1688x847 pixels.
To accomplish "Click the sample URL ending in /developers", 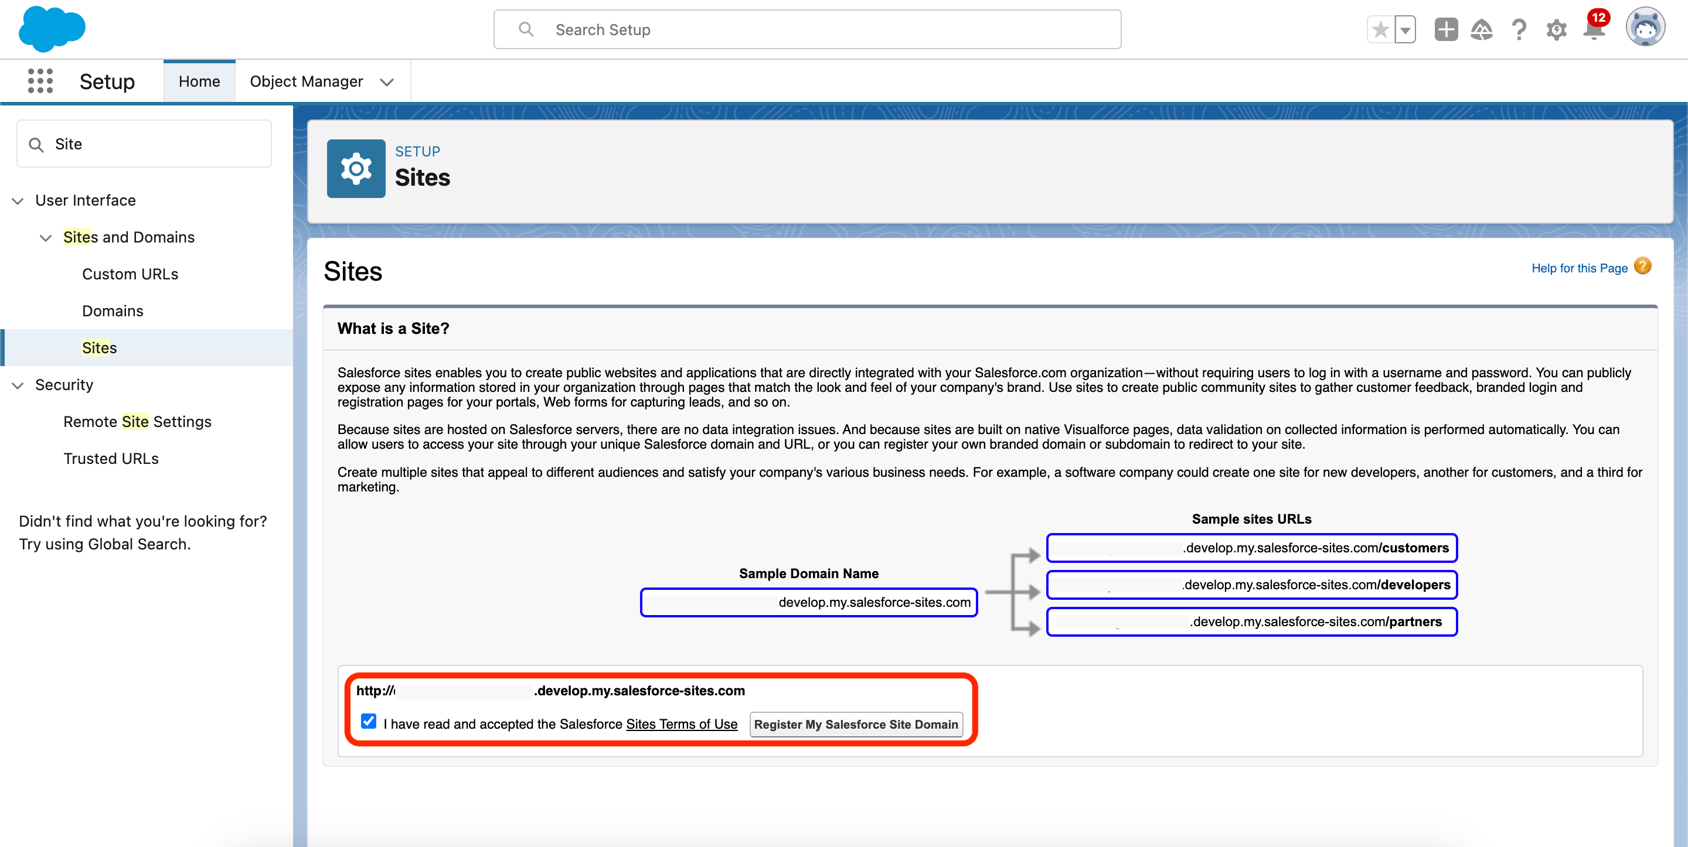I will (x=1251, y=585).
